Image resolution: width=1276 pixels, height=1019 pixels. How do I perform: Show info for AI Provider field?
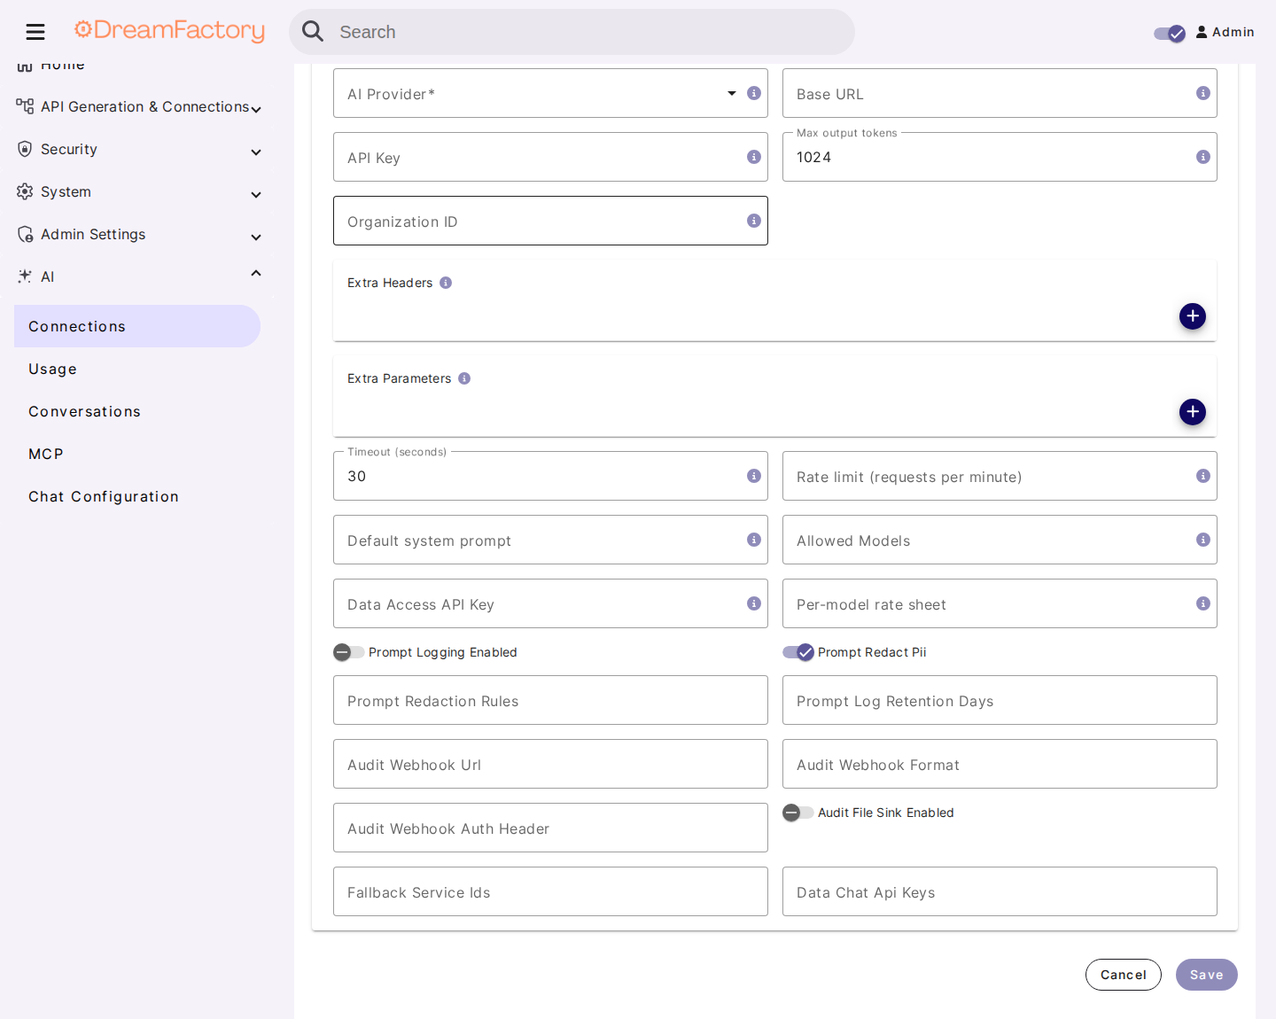(754, 93)
